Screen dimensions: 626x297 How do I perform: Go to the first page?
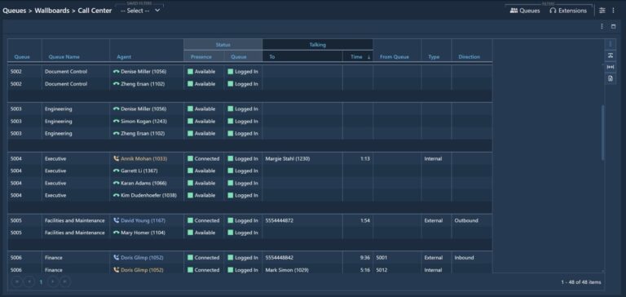[17, 281]
